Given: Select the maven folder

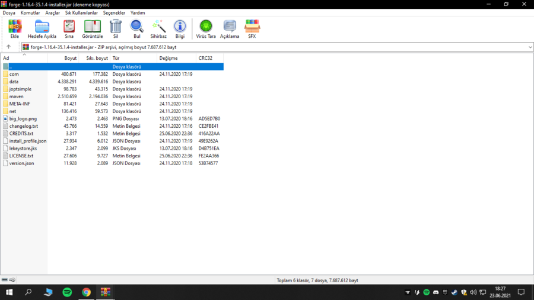Looking at the screenshot, I should click(x=17, y=96).
